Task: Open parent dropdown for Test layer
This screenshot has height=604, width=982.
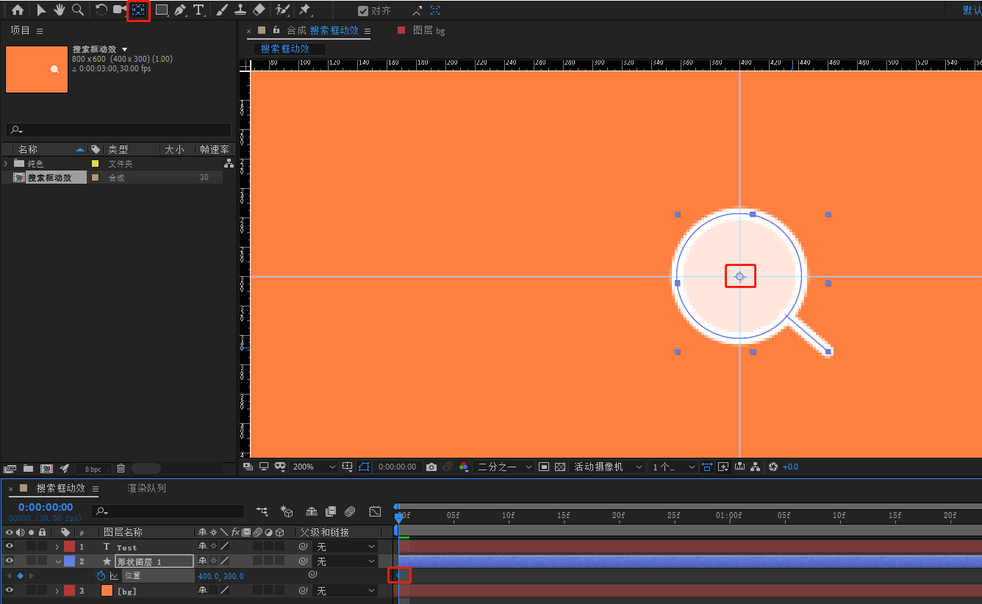Action: point(345,547)
